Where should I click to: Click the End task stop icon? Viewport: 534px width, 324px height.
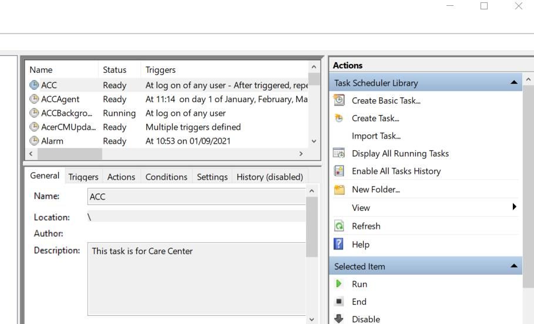coord(339,302)
